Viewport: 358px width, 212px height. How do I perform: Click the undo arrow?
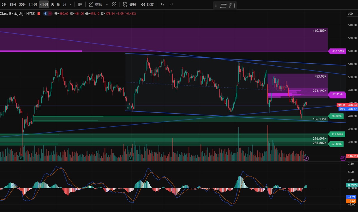(x=162, y=4)
